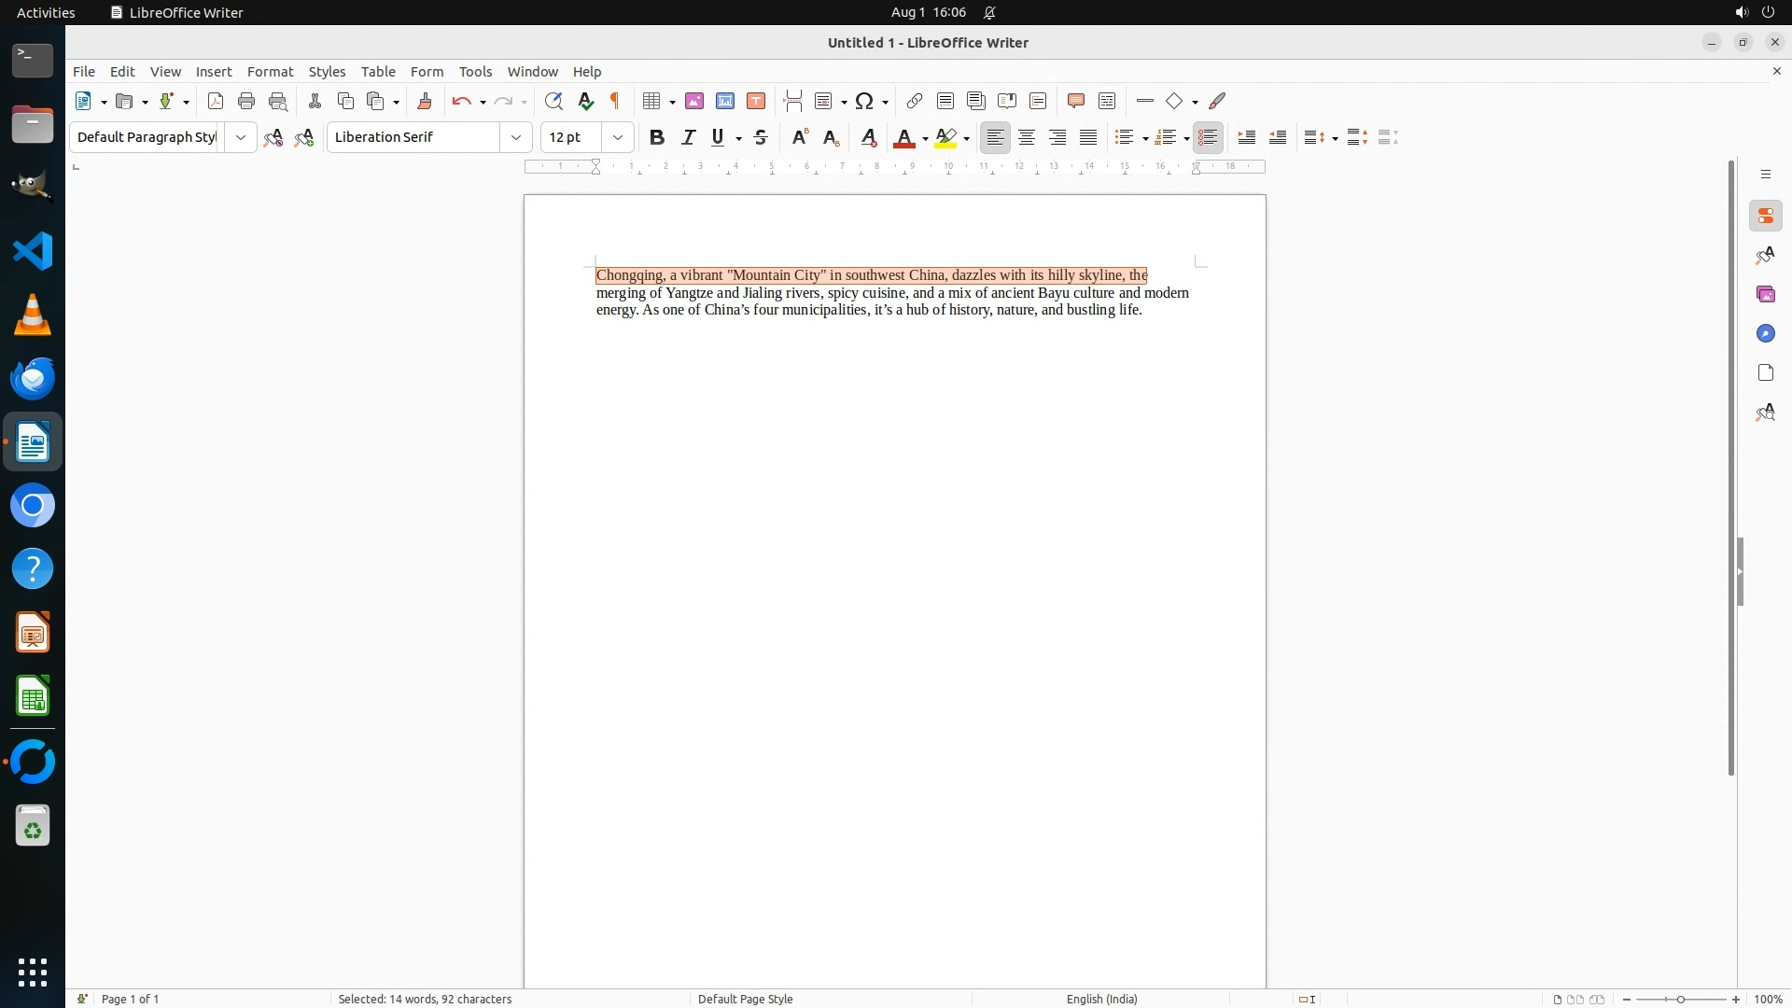Open the Tools menu
Image resolution: width=1792 pixels, height=1008 pixels.
point(475,72)
